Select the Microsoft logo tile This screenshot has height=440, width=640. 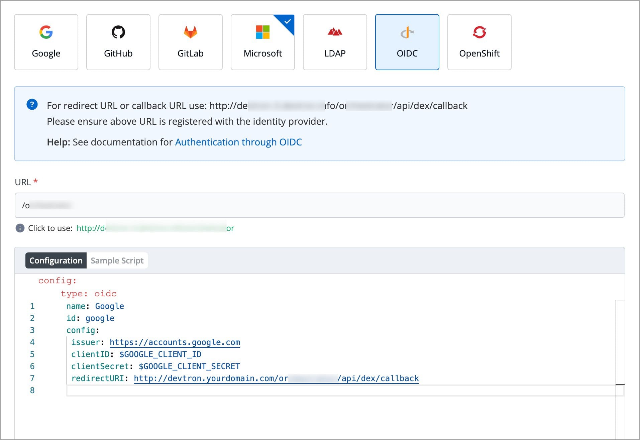click(x=262, y=32)
